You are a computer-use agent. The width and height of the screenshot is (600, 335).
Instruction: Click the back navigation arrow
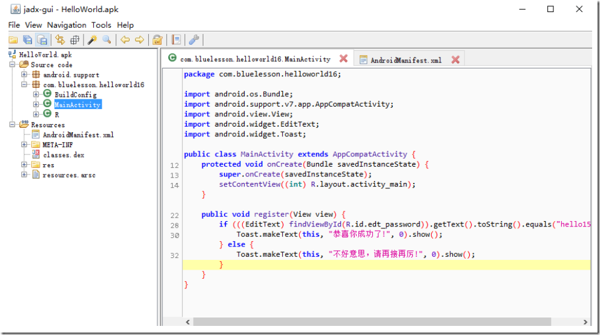(x=125, y=40)
